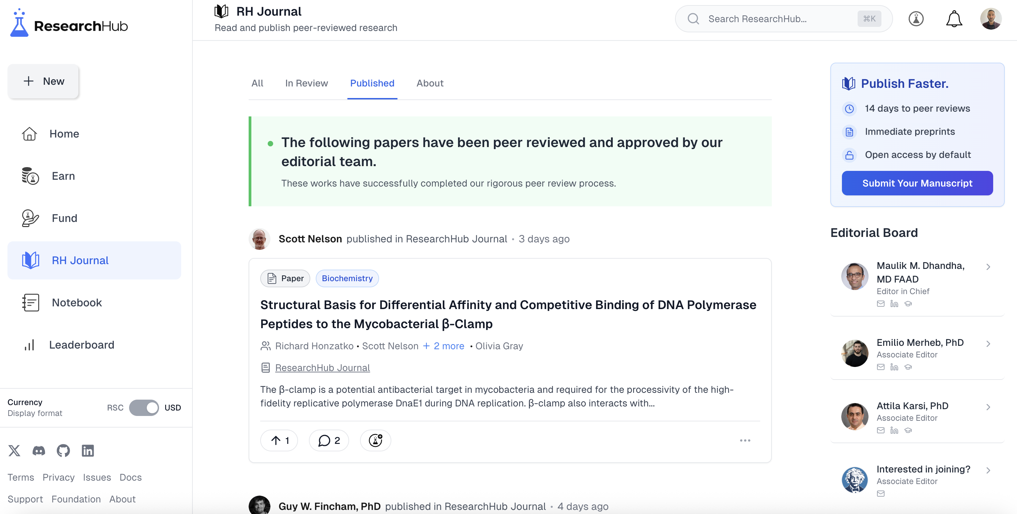
Task: Expand Attila Karsi's editor details
Action: point(988,407)
